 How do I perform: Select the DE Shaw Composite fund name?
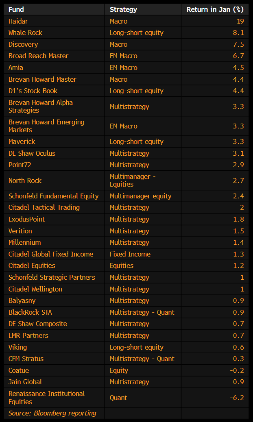38,324
